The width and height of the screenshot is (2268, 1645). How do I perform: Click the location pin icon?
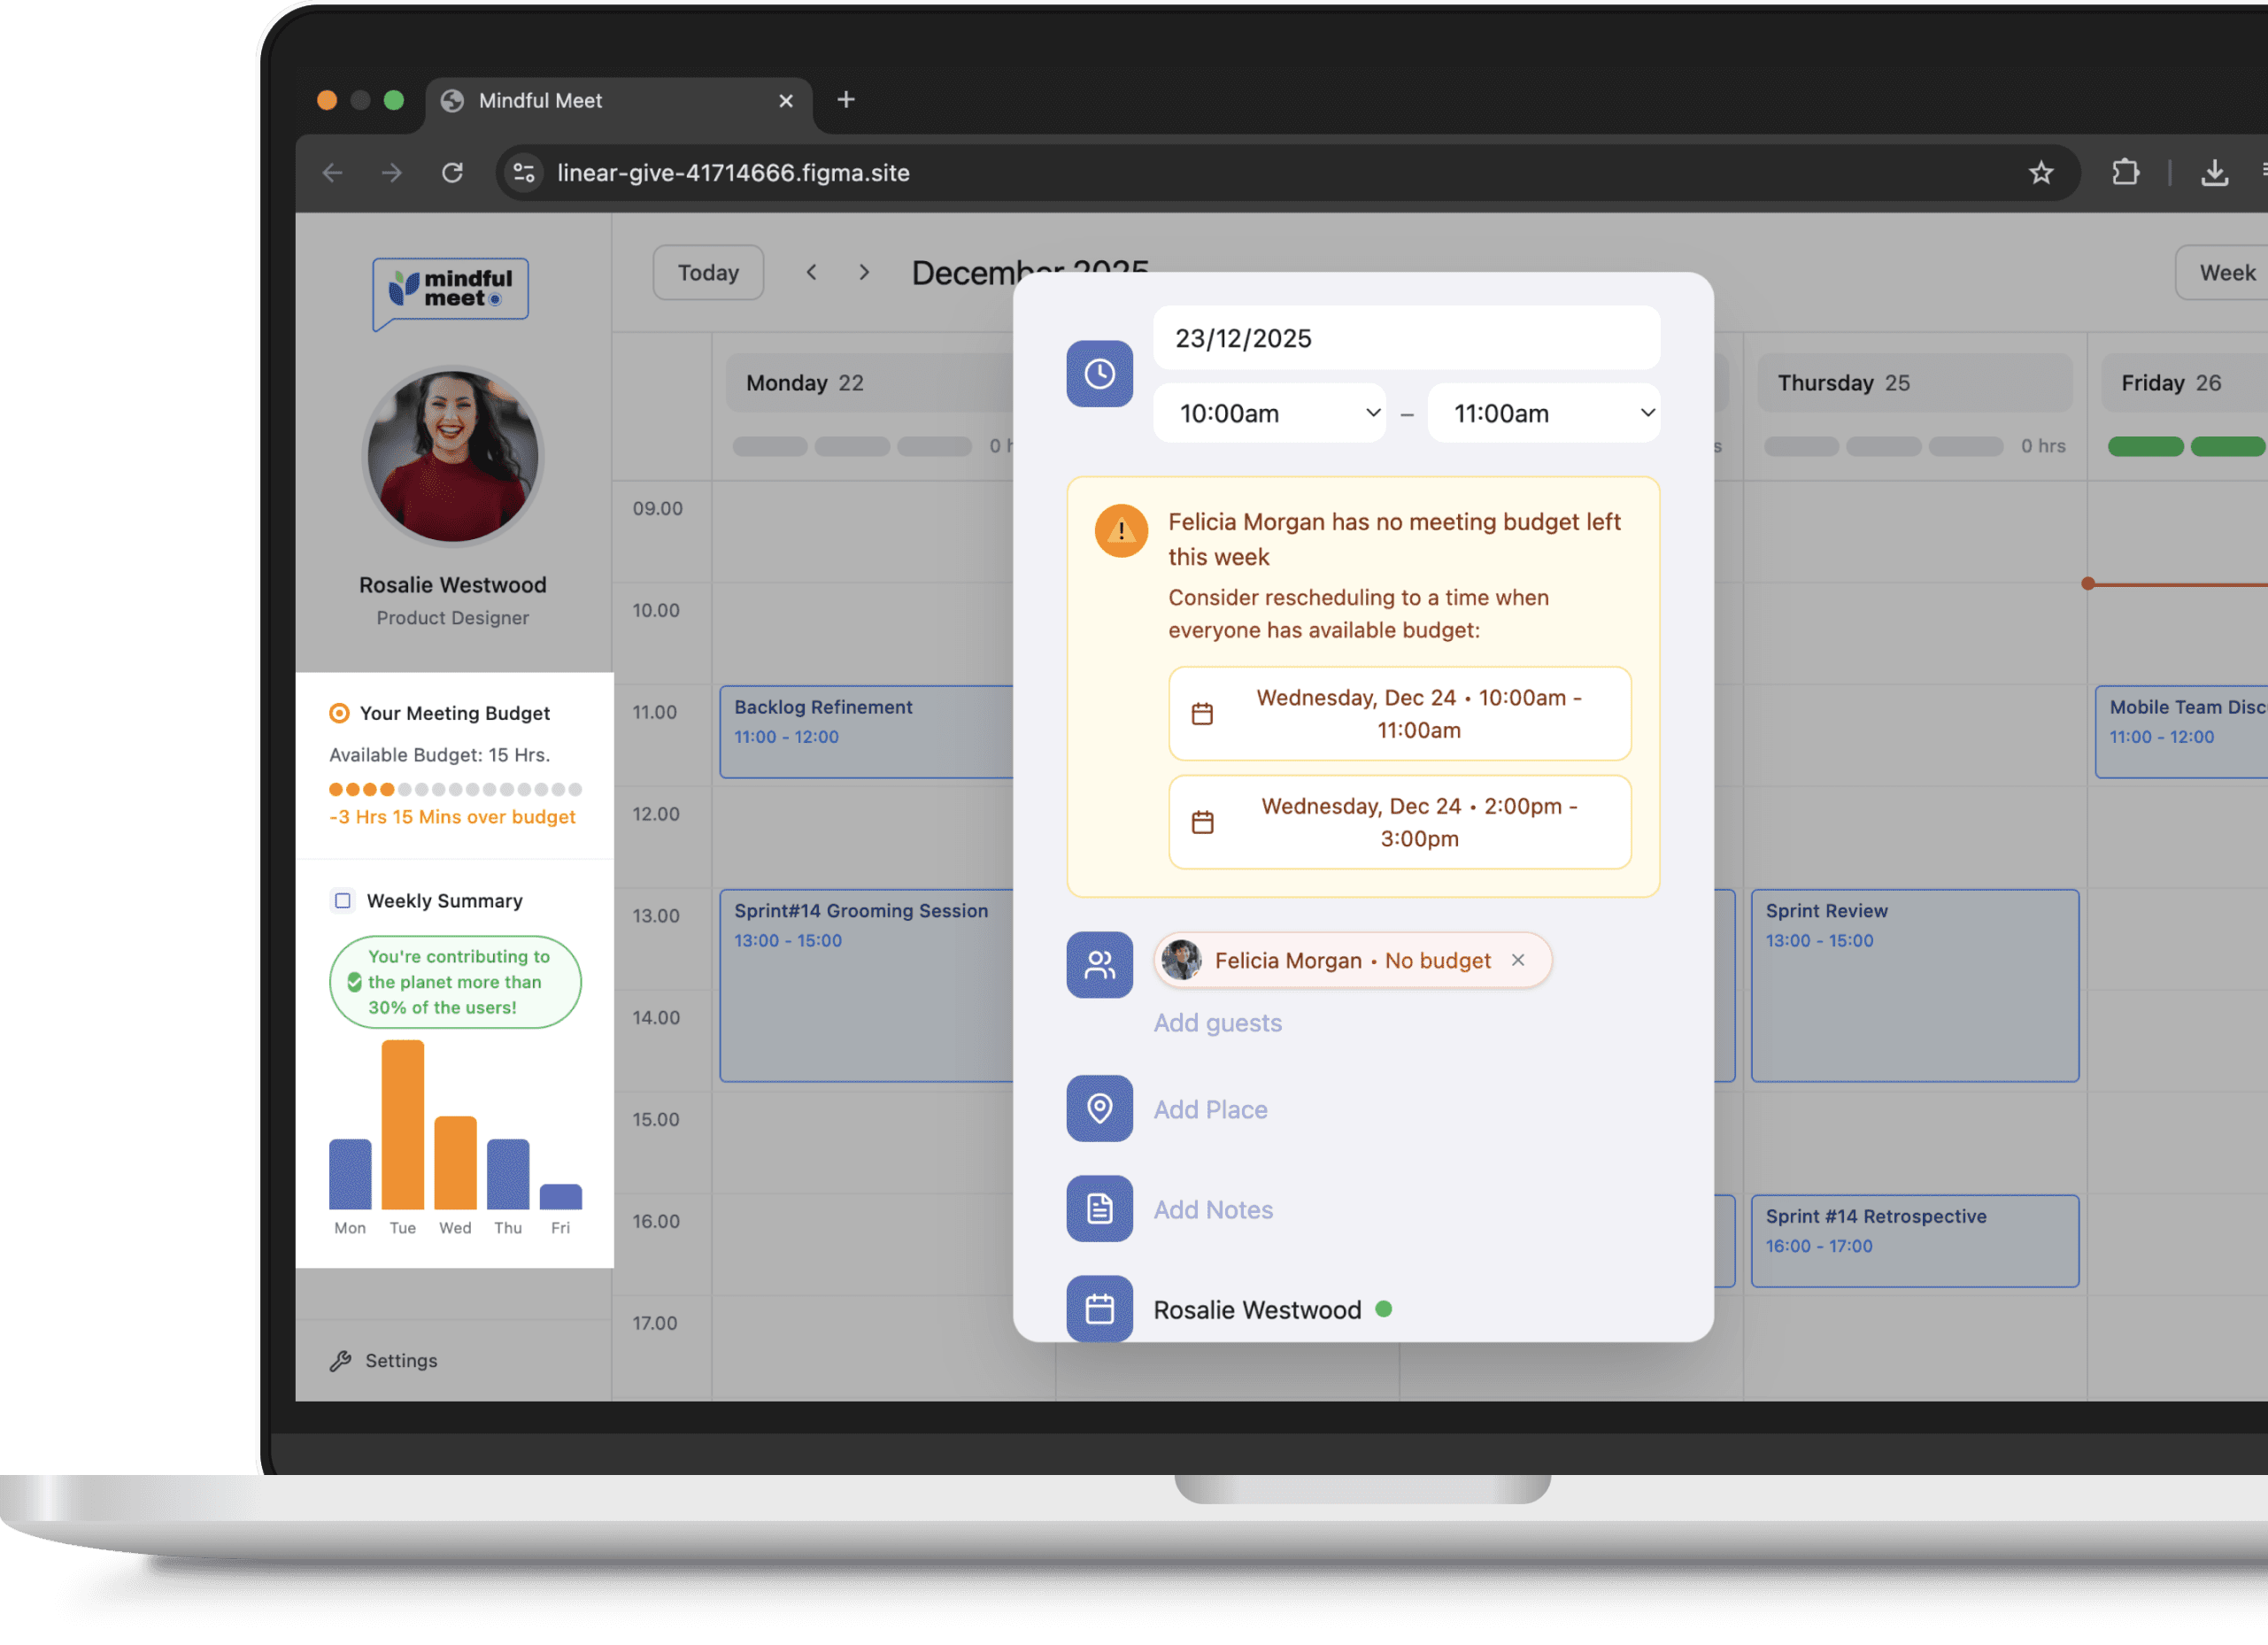(1099, 1108)
